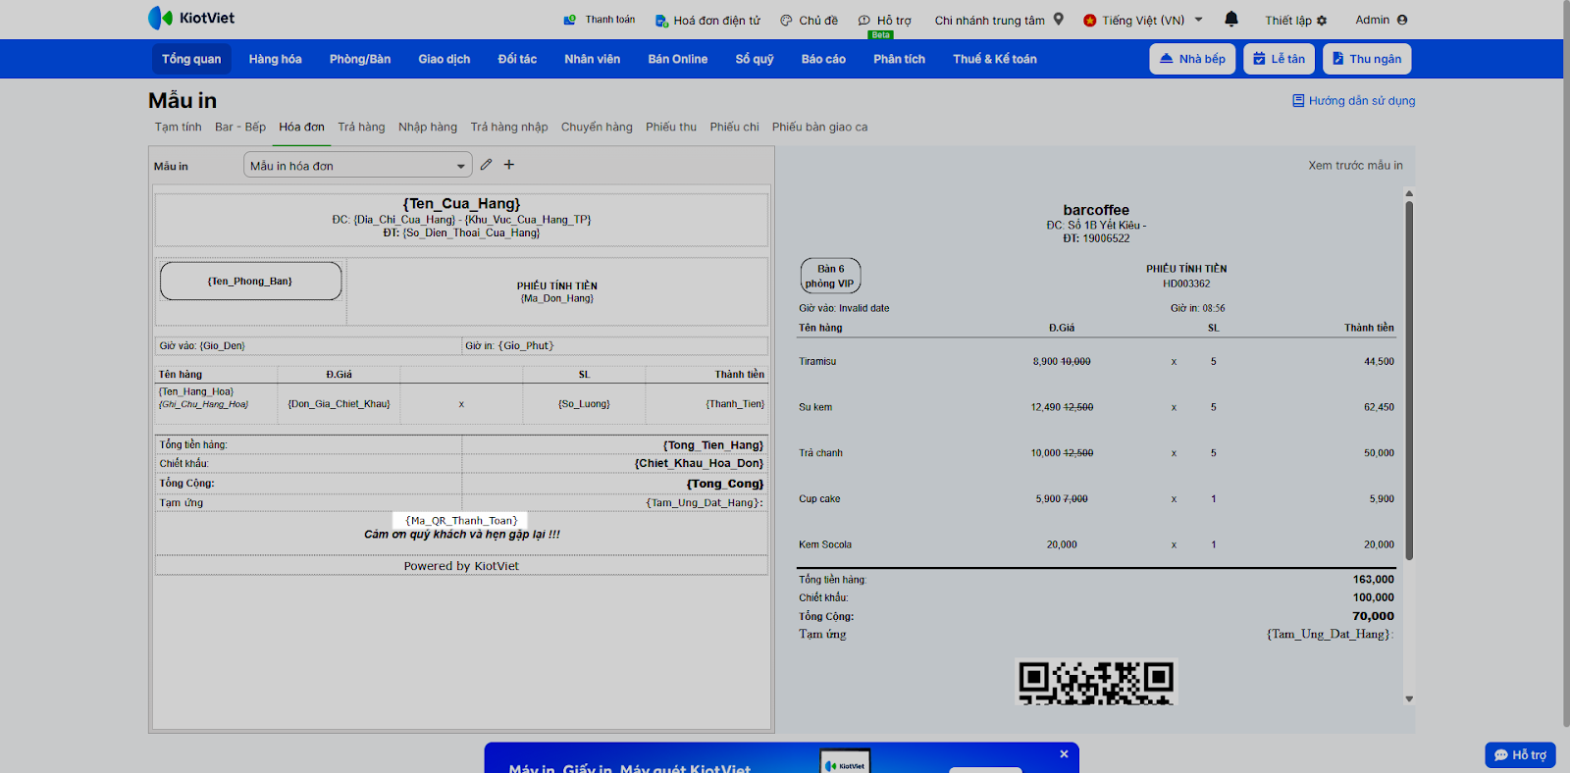Click {Ma_QR_Thanh_Toan} placeholder

(x=461, y=520)
